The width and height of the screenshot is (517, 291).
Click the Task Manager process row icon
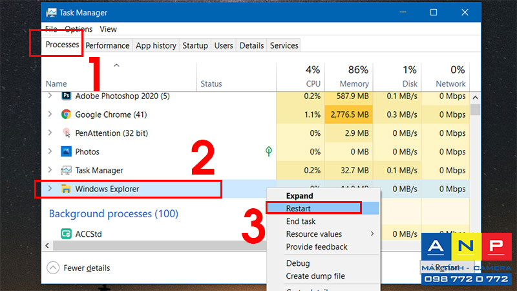66,170
